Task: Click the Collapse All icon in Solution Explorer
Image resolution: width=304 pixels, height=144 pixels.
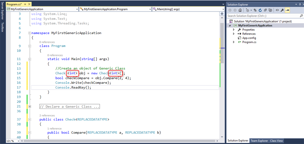Action: pyautogui.click(x=265, y=10)
